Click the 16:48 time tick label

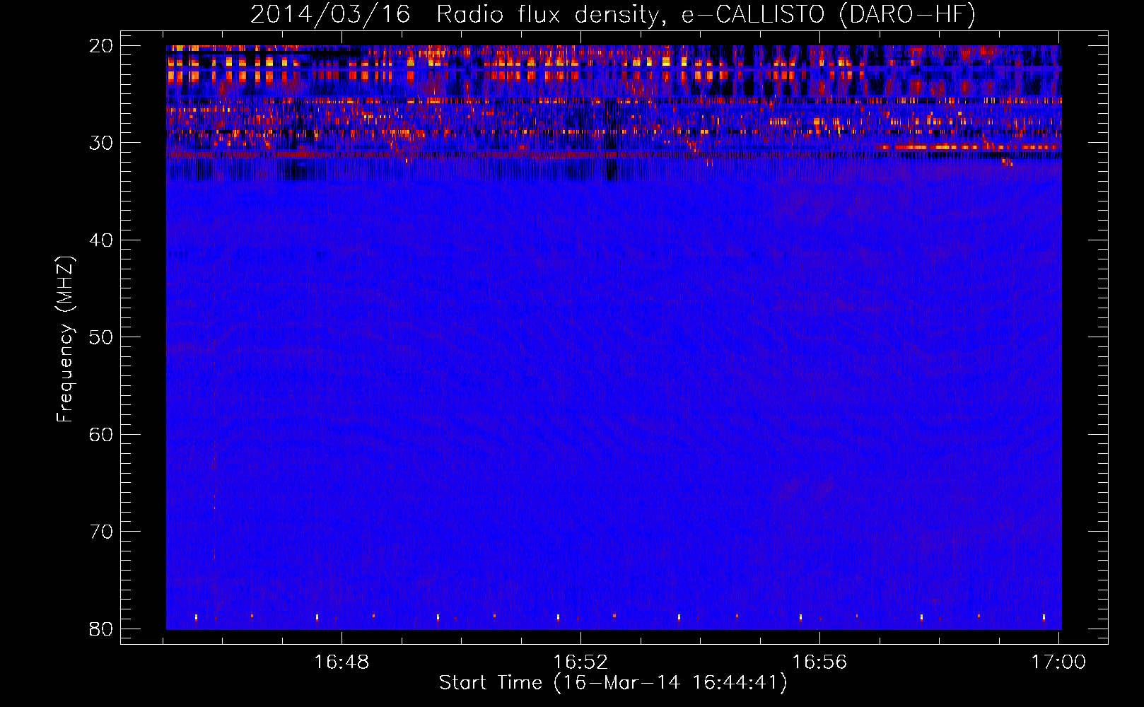tap(342, 662)
